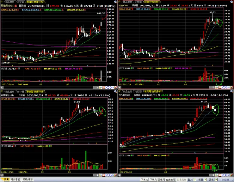Click the zoom-out arrows icon under the 承業醫 chart
The image size is (234, 182).
[110, 175]
